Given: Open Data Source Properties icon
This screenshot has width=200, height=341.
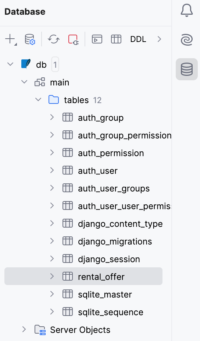Looking at the screenshot, I should point(30,39).
